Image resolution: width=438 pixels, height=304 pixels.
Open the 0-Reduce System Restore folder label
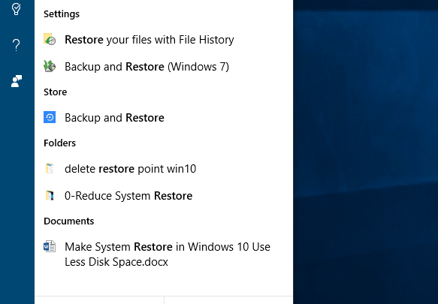pyautogui.click(x=128, y=196)
